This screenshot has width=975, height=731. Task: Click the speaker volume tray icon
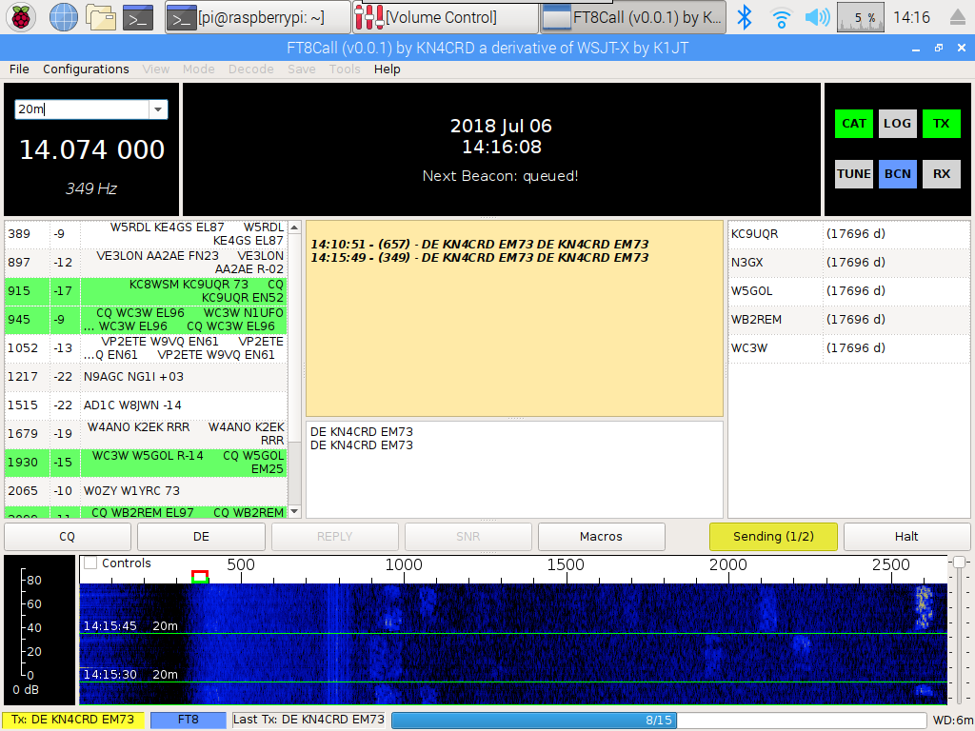817,17
